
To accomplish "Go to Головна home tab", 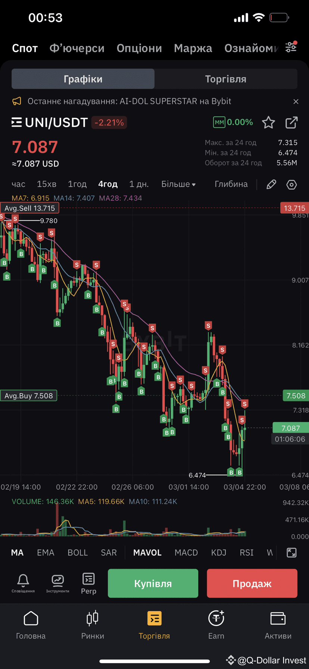I will click(x=31, y=625).
